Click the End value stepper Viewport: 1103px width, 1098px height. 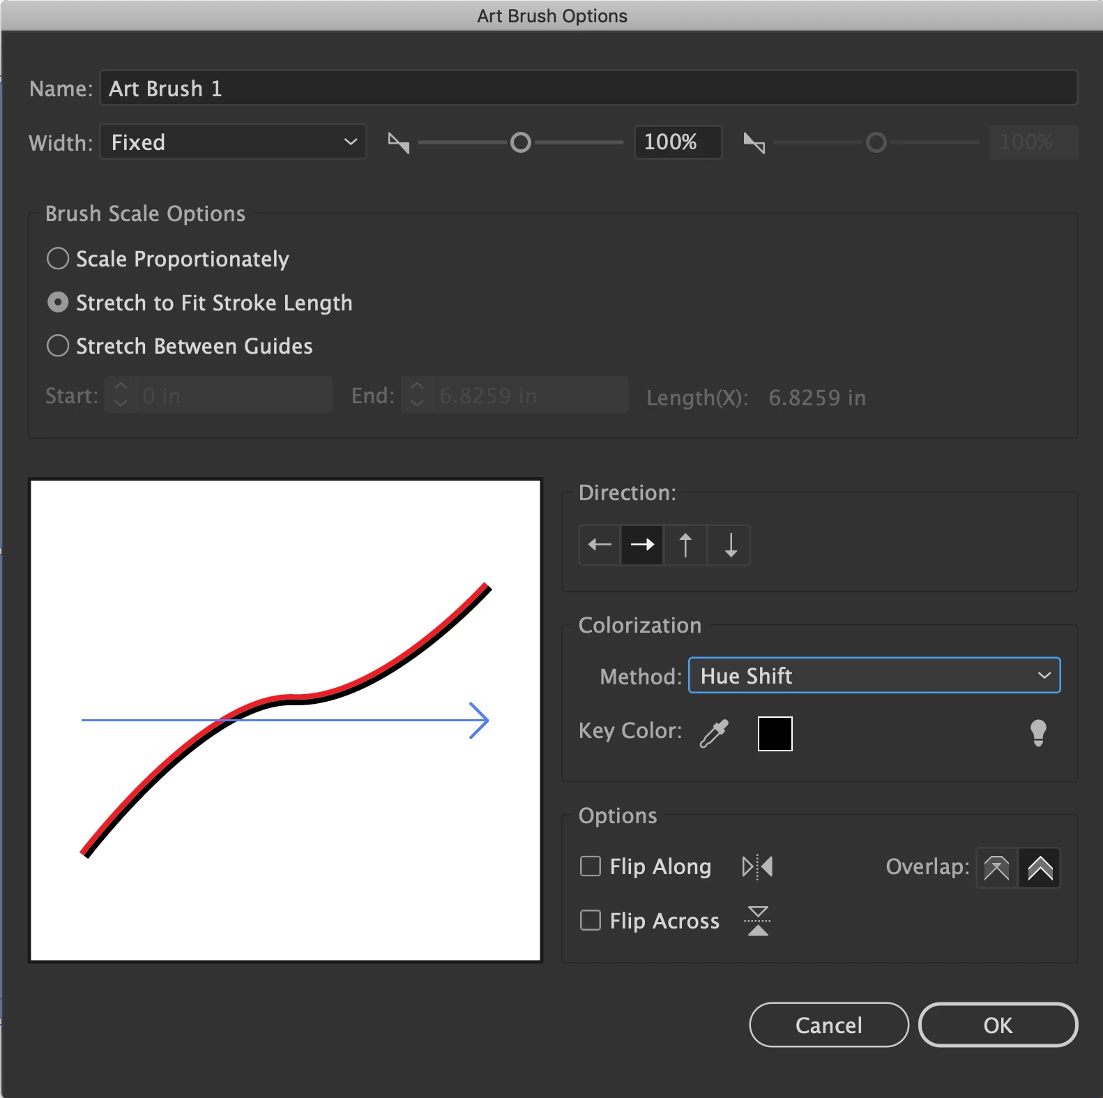[x=417, y=395]
